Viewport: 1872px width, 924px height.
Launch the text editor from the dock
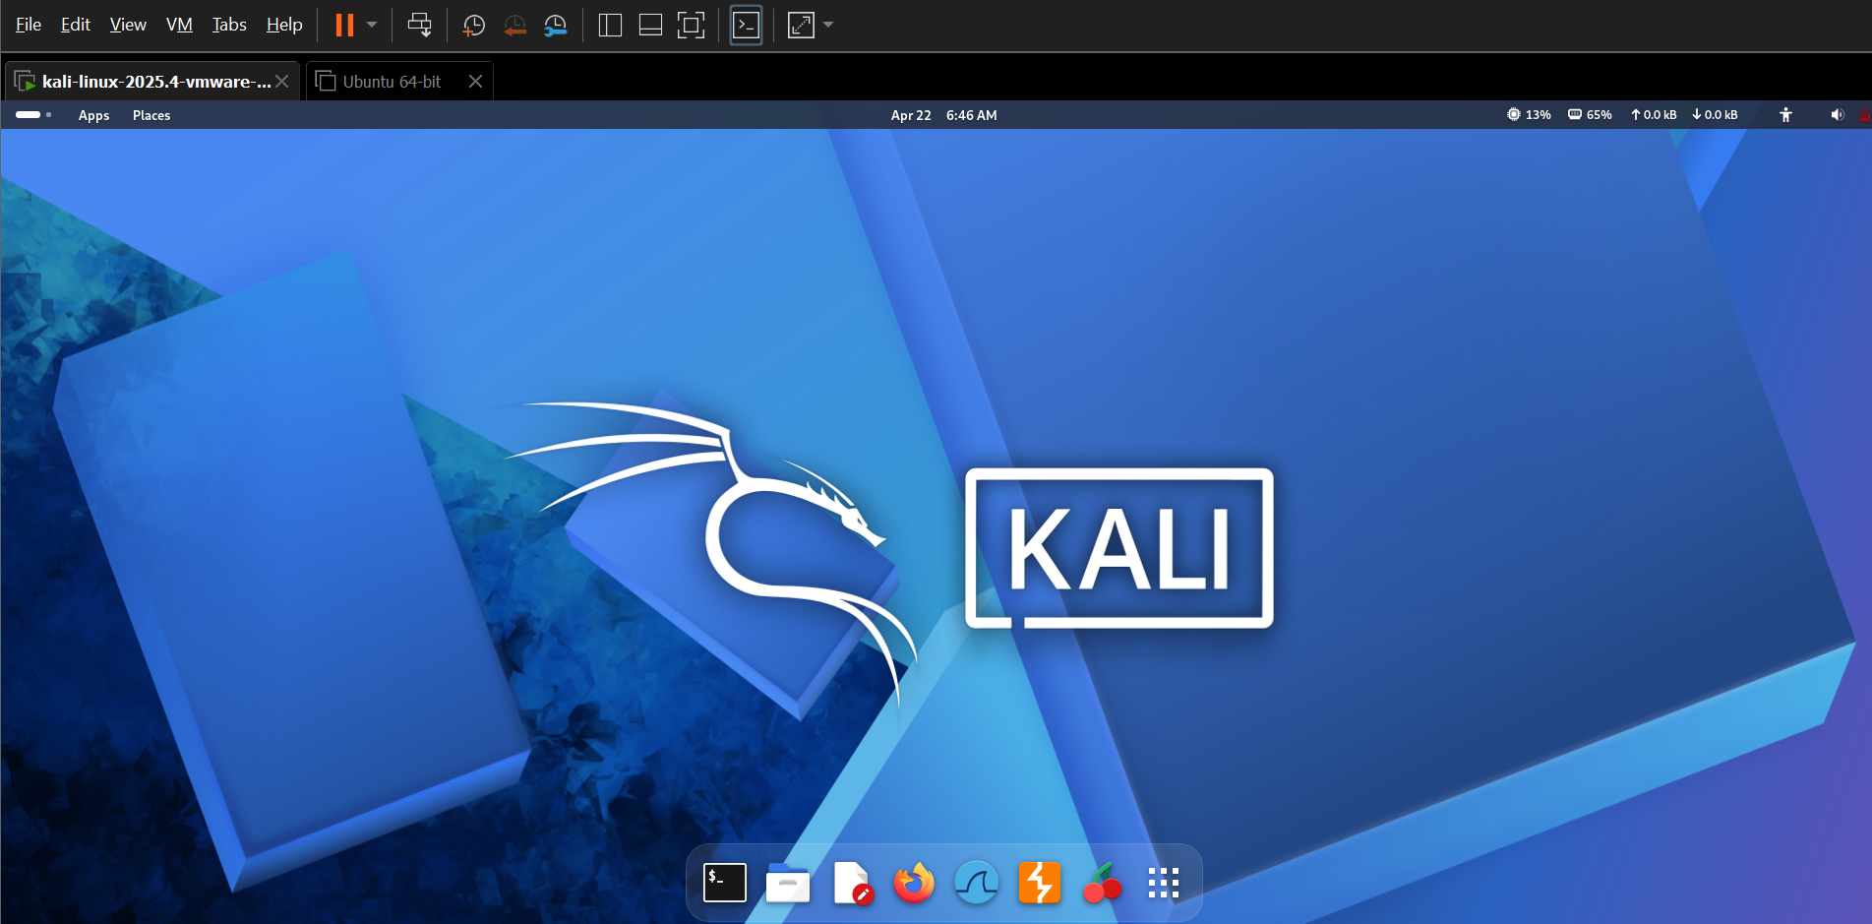point(852,883)
